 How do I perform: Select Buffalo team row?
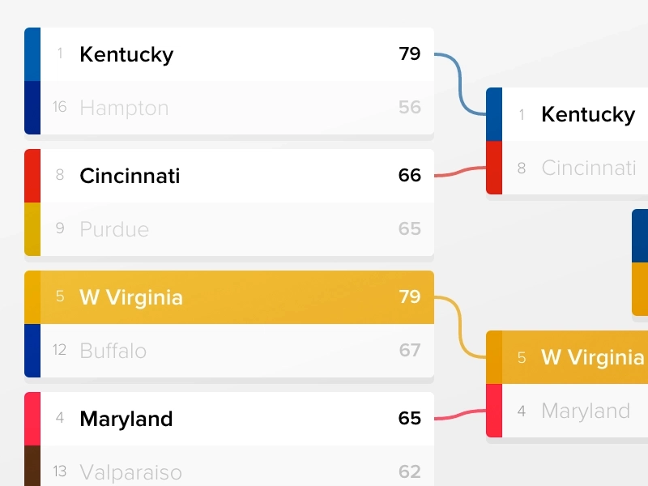coord(229,351)
